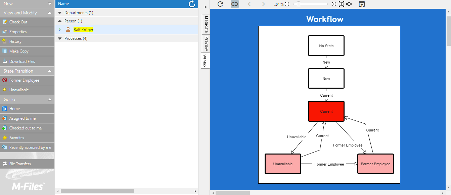Expand the Processes (4) group
Image resolution: width=451 pixels, height=195 pixels.
(60, 38)
